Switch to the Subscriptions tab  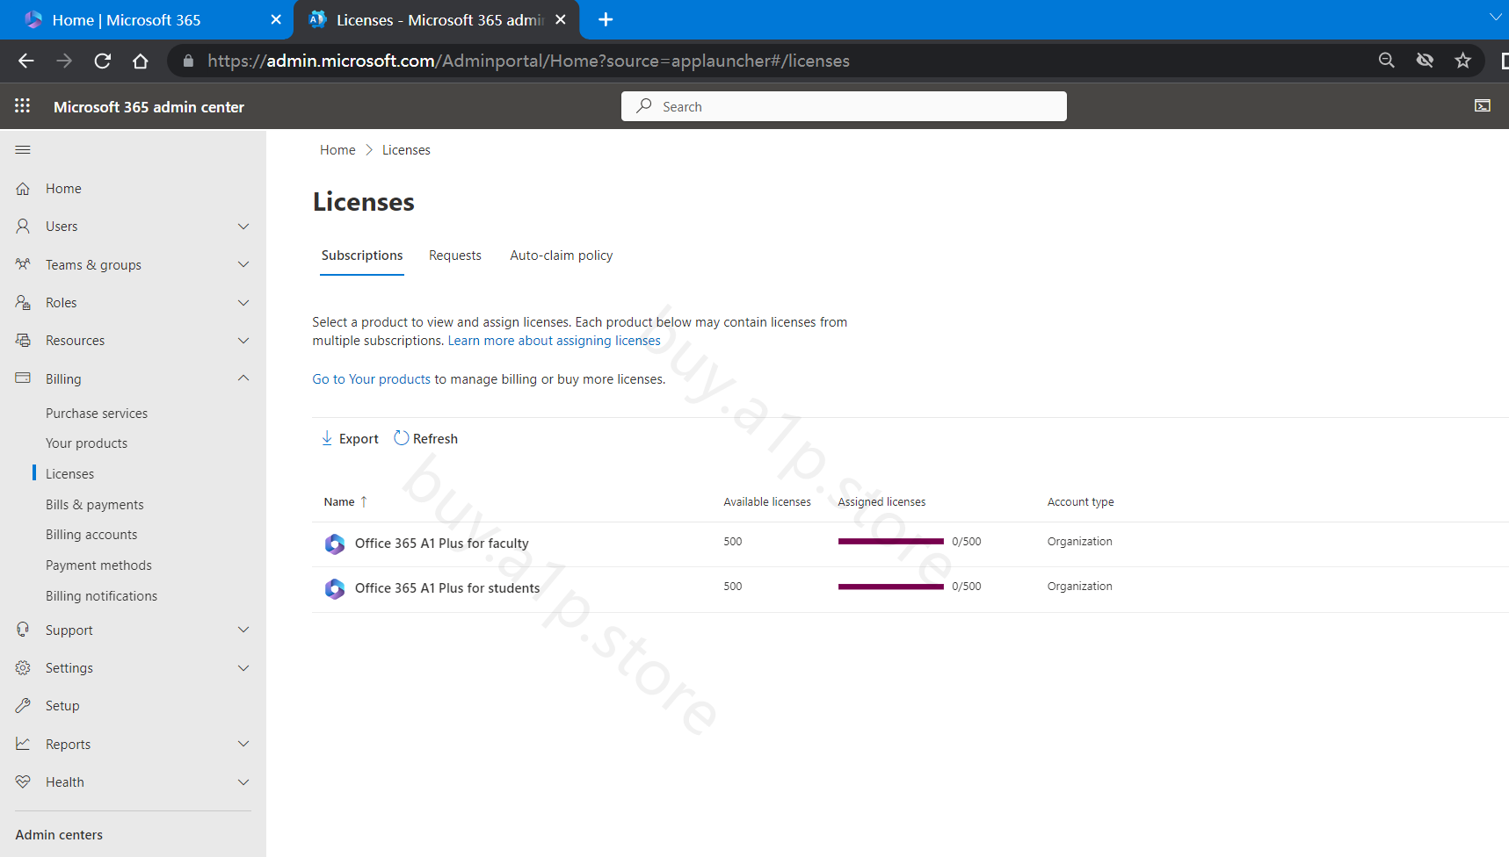coord(362,256)
